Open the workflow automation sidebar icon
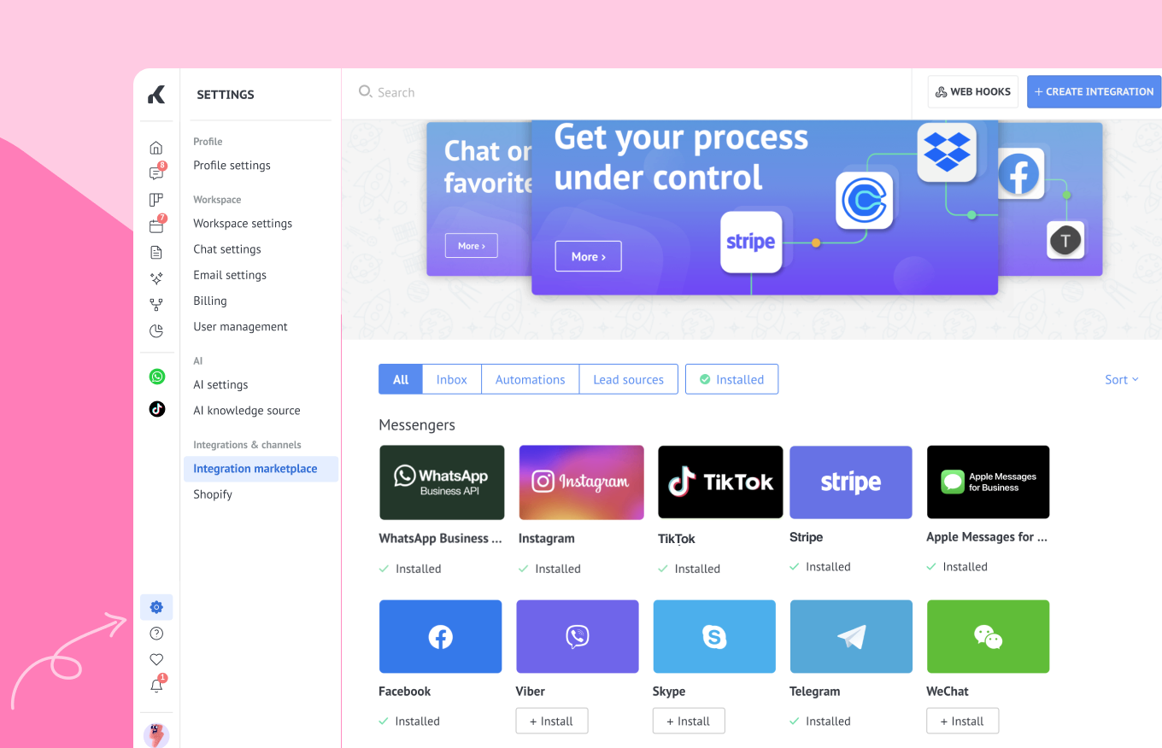This screenshot has width=1162, height=748. (x=156, y=304)
